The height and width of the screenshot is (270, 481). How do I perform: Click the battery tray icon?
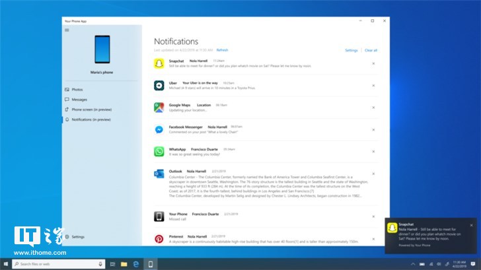pyautogui.click(x=422, y=264)
